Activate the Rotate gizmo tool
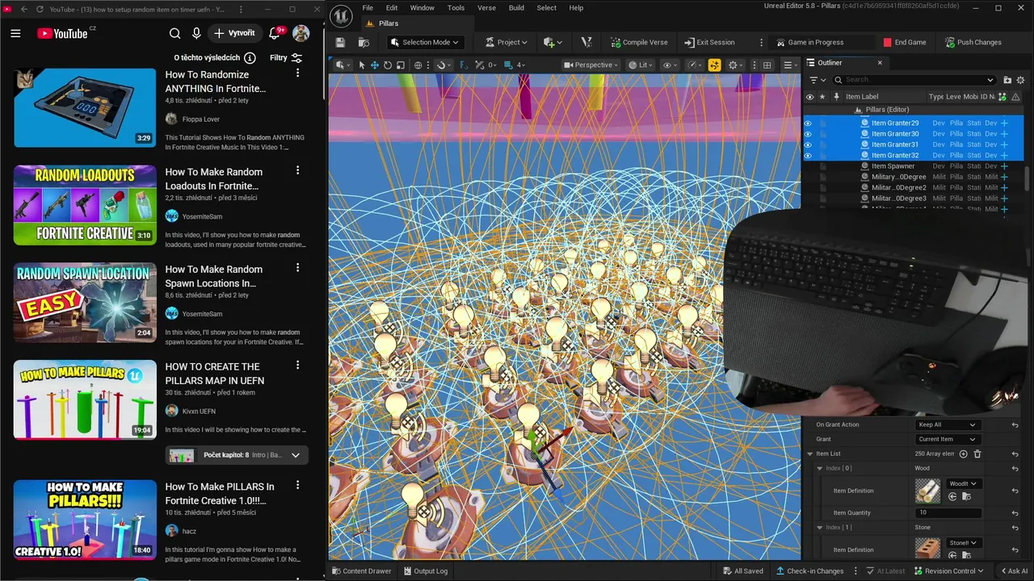This screenshot has width=1034, height=581. [388, 65]
